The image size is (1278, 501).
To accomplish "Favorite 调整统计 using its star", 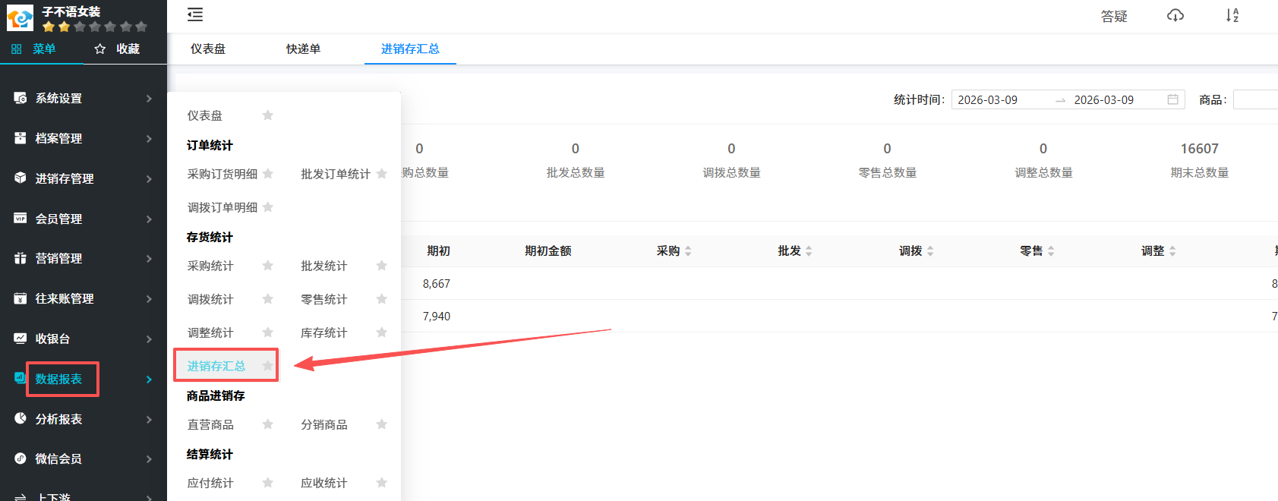I will pyautogui.click(x=267, y=332).
